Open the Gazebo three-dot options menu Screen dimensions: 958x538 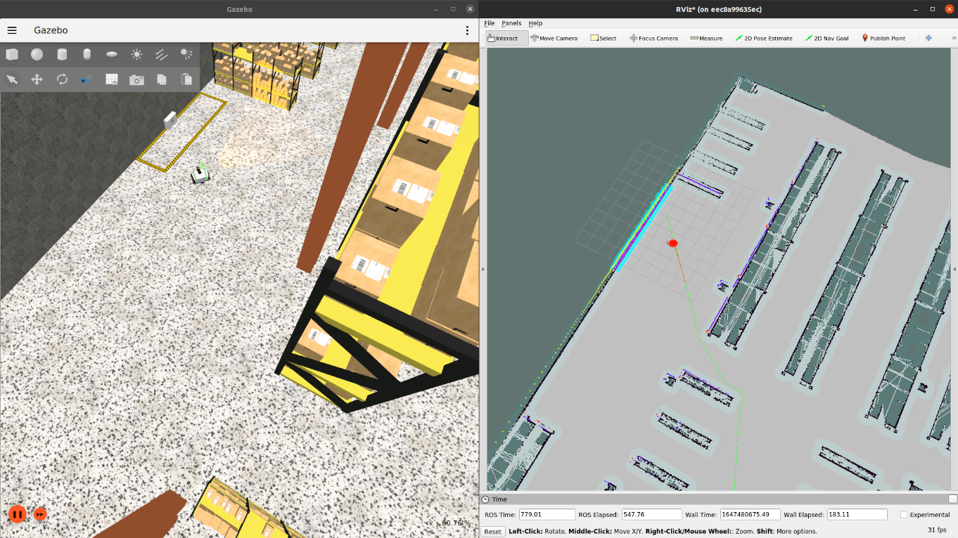pos(467,30)
